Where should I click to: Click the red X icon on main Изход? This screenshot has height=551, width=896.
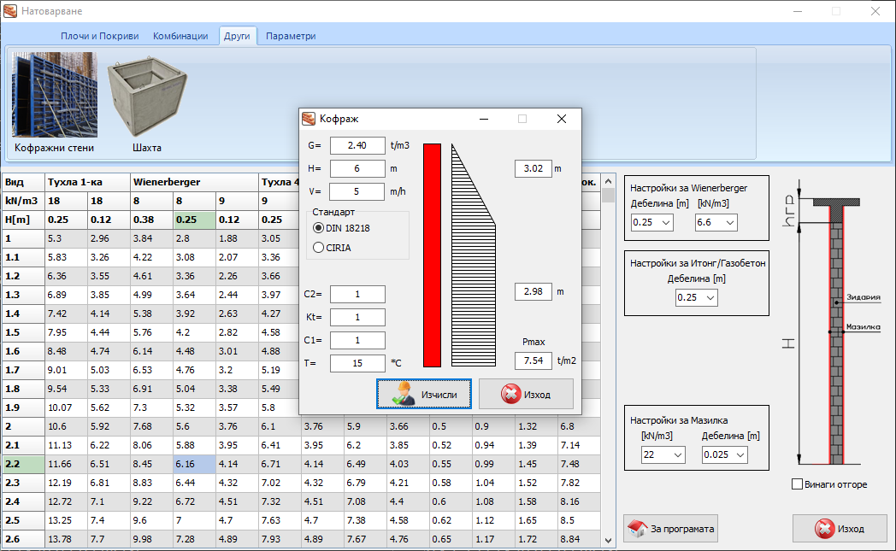(x=825, y=529)
